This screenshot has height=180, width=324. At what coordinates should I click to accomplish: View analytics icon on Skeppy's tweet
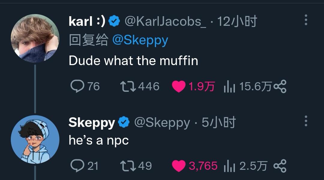pyautogui.click(x=229, y=166)
